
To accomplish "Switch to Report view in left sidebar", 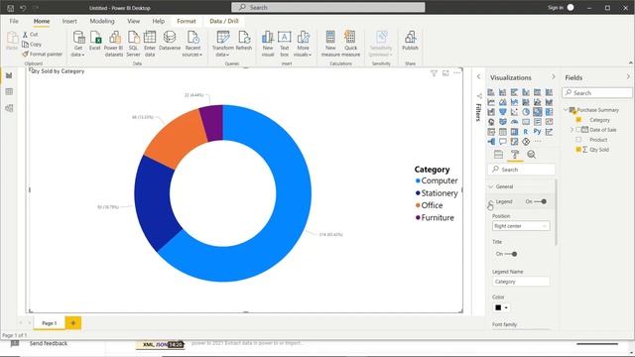I will coord(9,75).
